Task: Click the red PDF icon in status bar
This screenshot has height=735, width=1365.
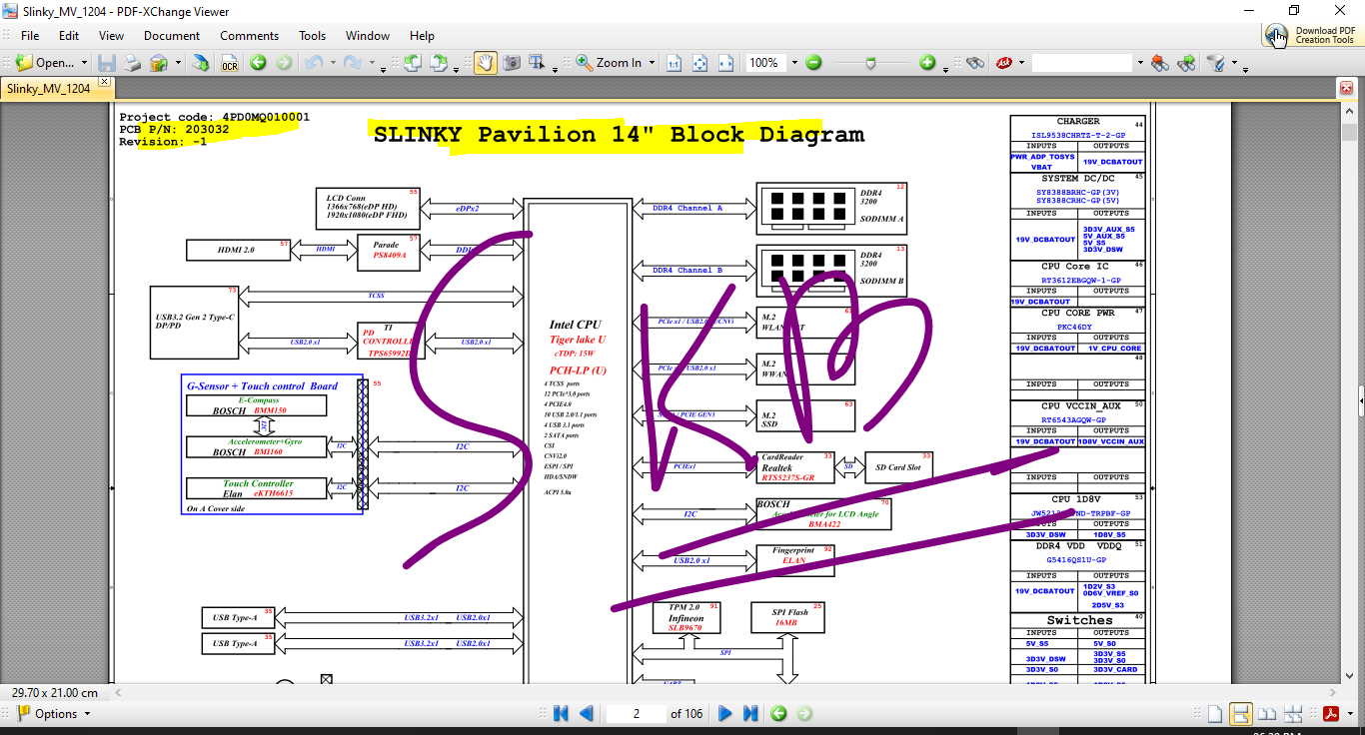Action: tap(1331, 714)
